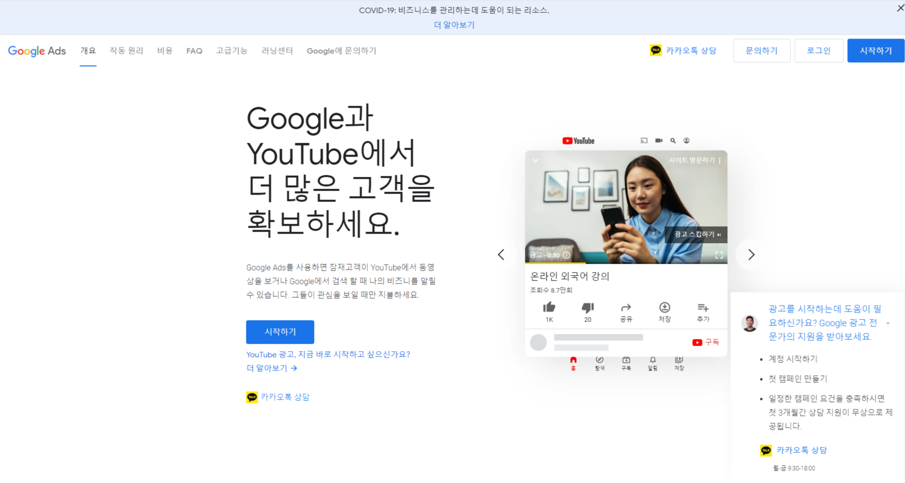The image size is (905, 483).
Task: Click the video thumbnail of the woman
Action: tap(626, 207)
